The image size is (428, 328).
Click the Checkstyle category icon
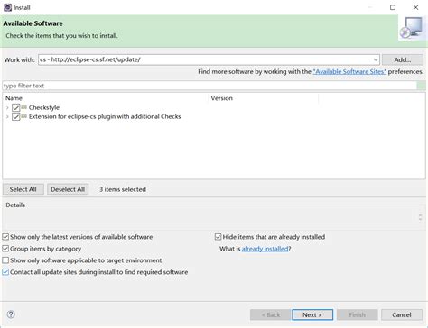24,107
